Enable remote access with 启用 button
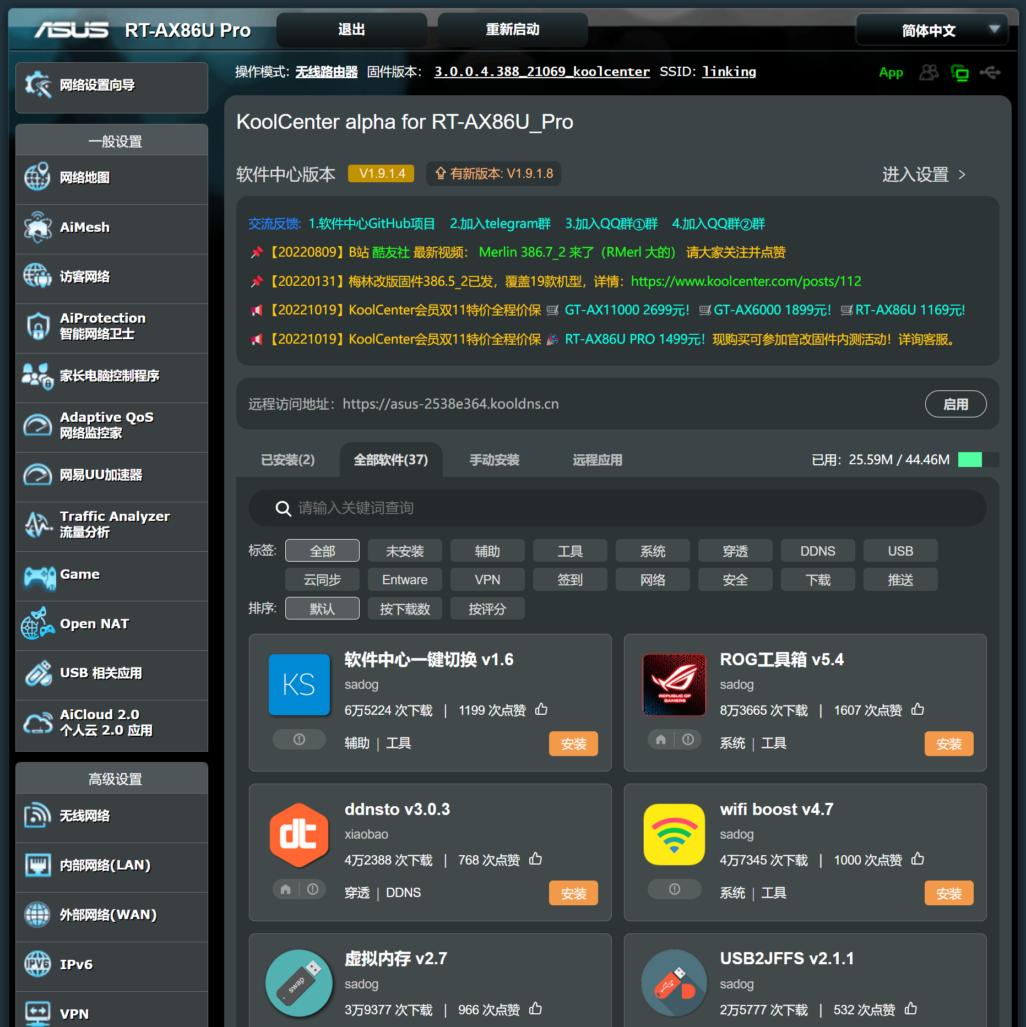Viewport: 1026px width, 1027px height. tap(956, 404)
